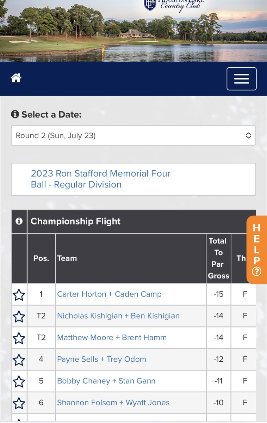
Task: Open Carter Horton + Caden Camp scorecard
Action: tap(109, 294)
